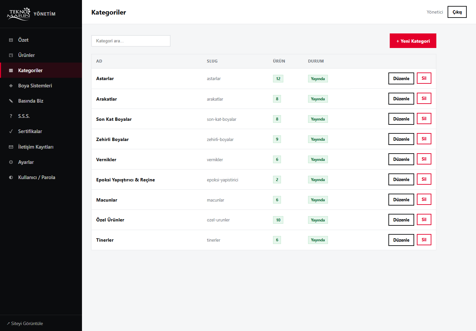The width and height of the screenshot is (476, 331).
Task: Click the Siteyi Görüntüle link
Action: point(25,323)
